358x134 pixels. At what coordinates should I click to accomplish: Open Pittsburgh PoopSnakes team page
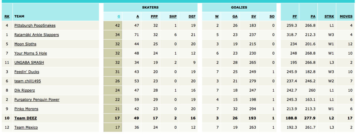pos(35,26)
